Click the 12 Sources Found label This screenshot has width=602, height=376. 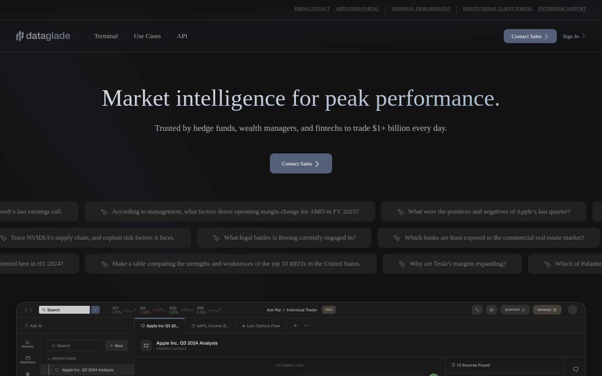(x=471, y=365)
